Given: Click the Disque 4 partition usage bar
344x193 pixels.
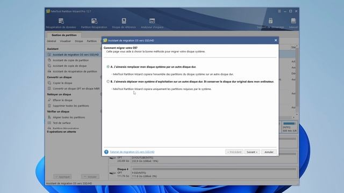Looking at the screenshot, I should (214, 169).
